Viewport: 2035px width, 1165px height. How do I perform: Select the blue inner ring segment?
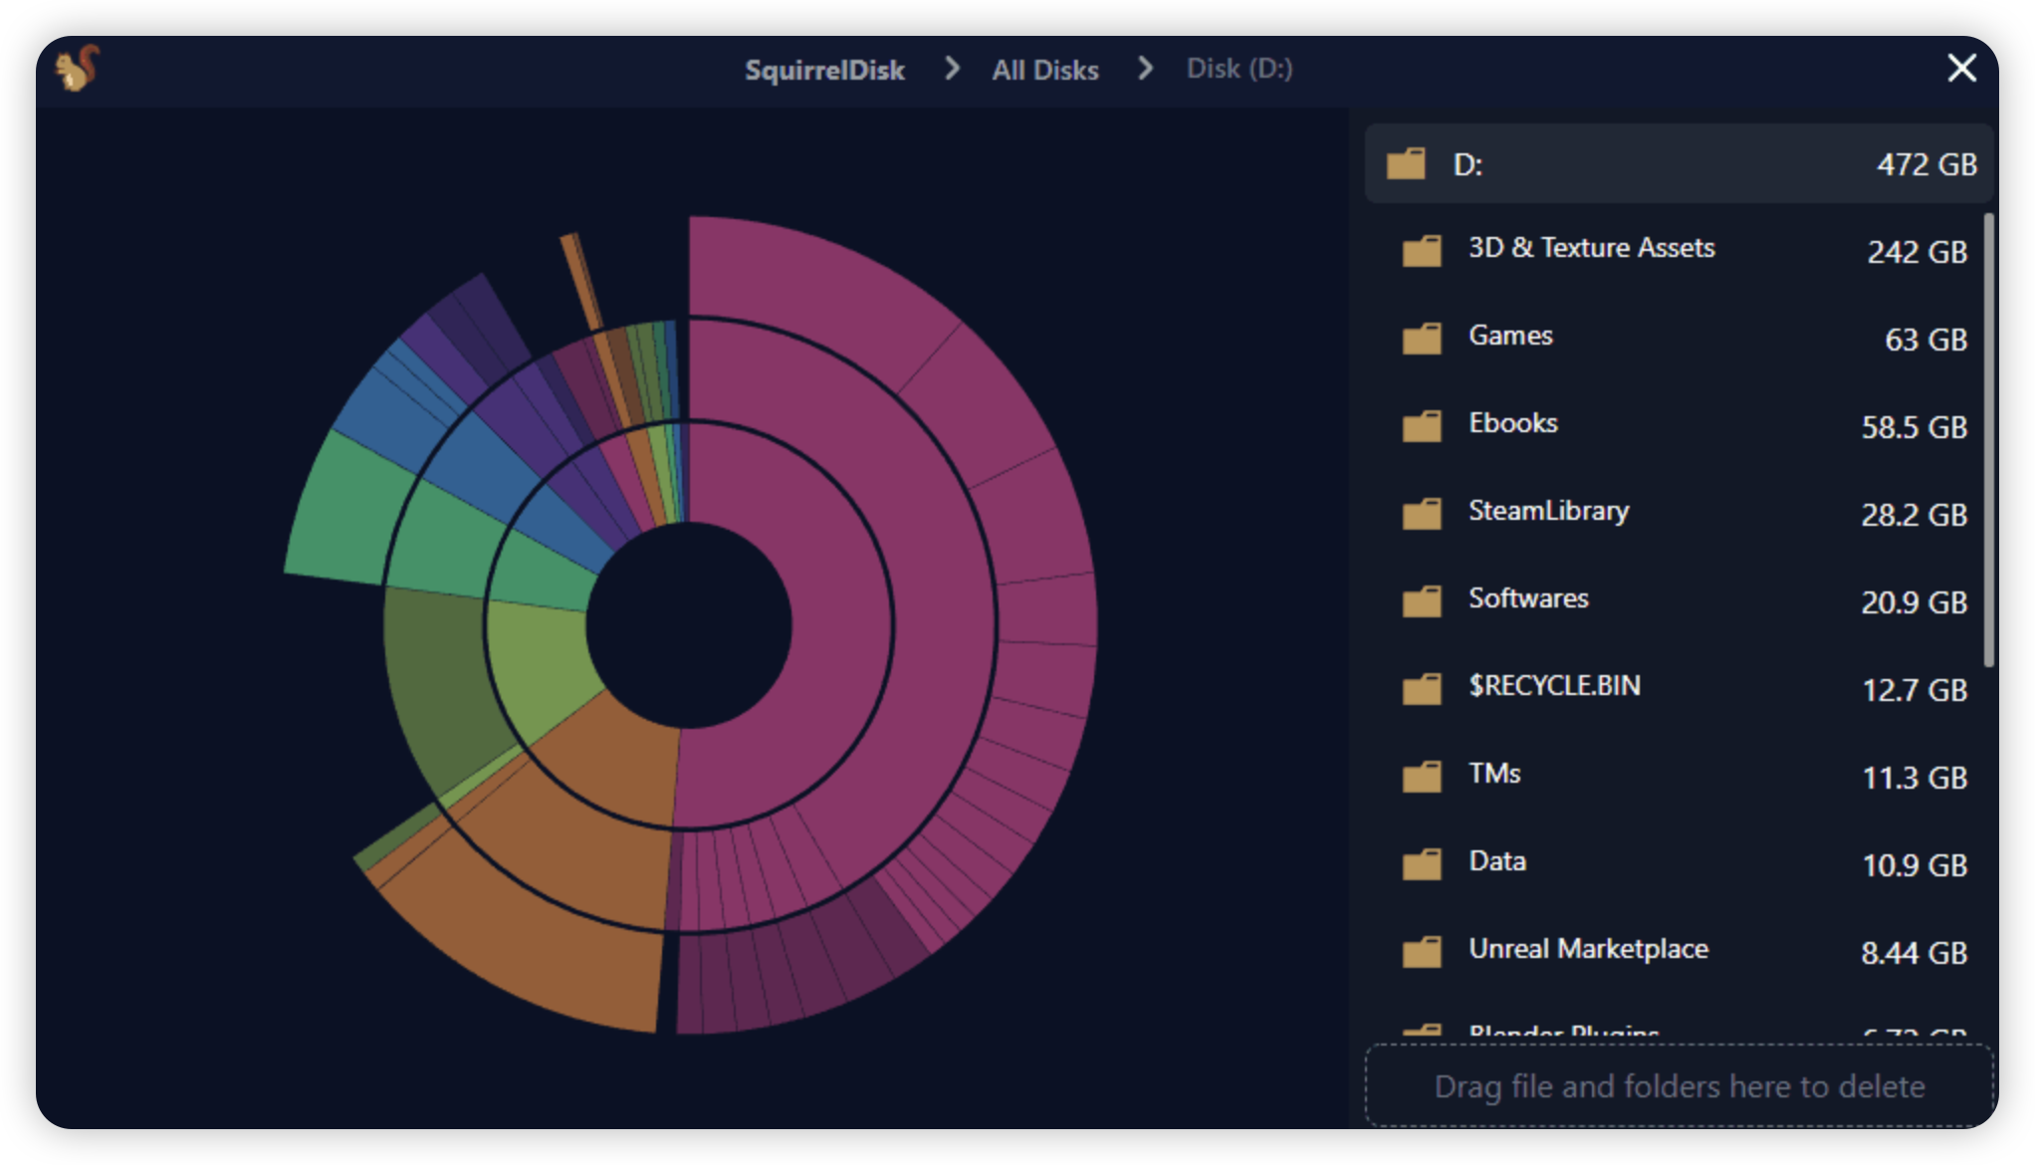563,528
